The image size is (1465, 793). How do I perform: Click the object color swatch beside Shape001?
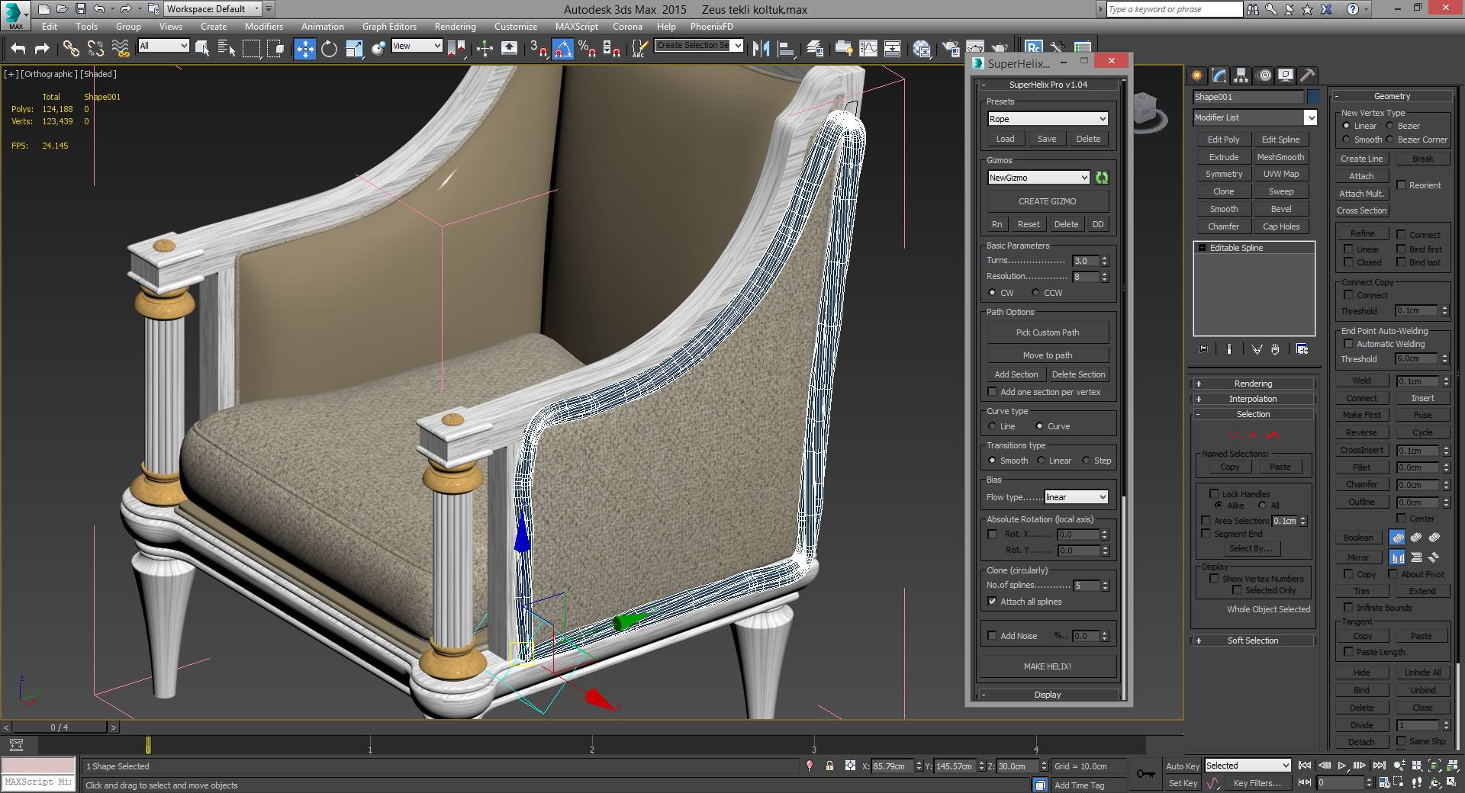click(x=1312, y=97)
